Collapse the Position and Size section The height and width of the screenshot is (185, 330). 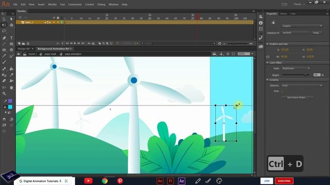(268, 44)
